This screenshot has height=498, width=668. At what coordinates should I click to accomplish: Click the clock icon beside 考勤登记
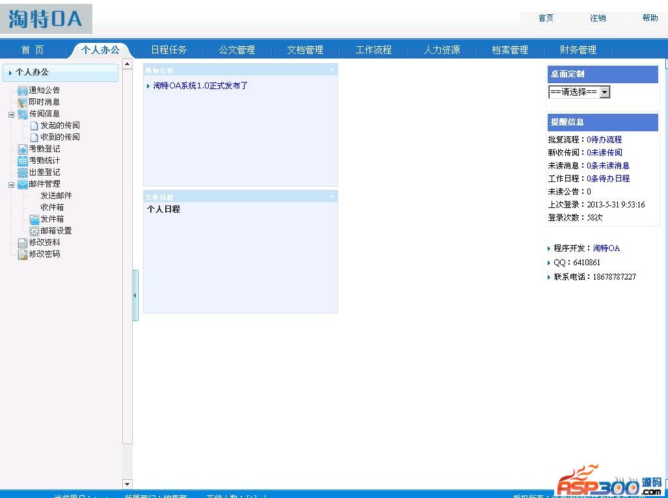tap(23, 149)
